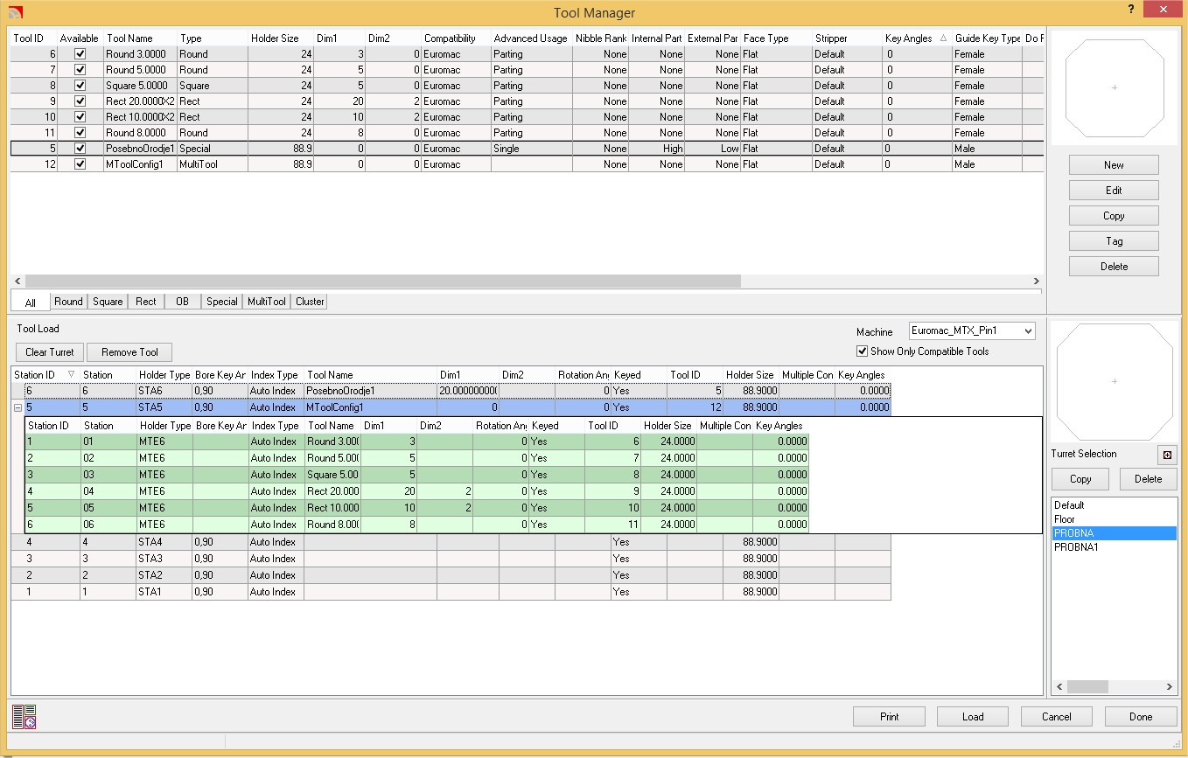
Task: Click the add turret icon beside Turret Selection
Action: pos(1167,455)
